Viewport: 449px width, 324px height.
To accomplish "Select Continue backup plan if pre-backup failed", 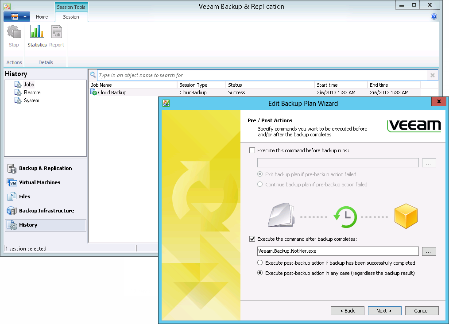I will 260,184.
